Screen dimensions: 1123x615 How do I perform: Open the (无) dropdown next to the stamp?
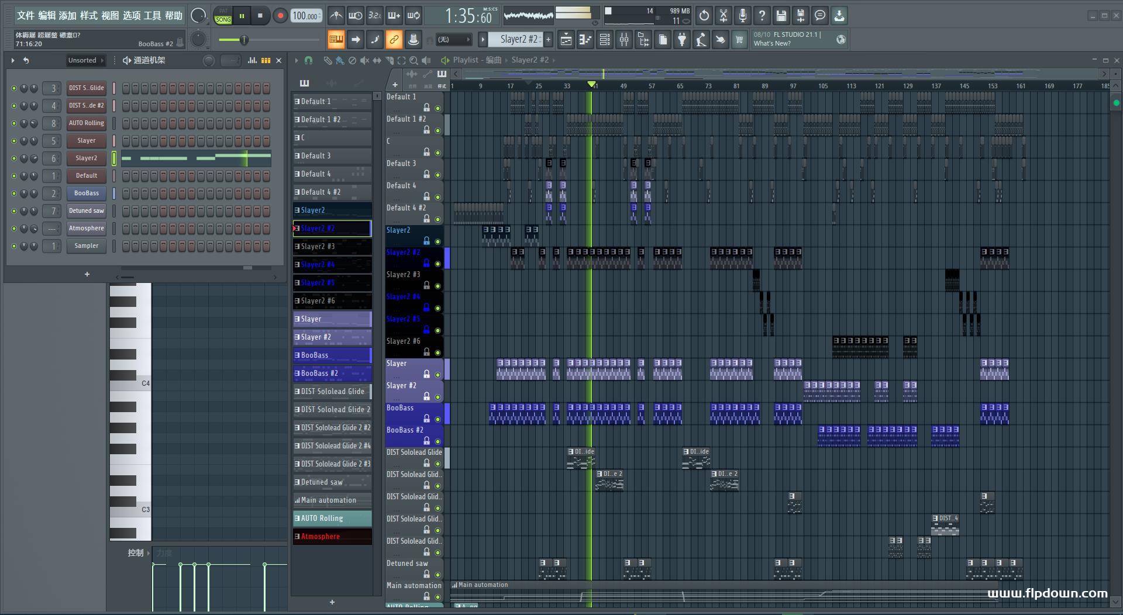point(454,40)
